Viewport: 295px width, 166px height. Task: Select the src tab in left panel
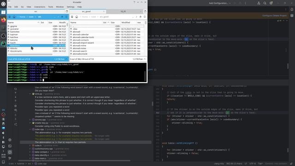coord(36,12)
